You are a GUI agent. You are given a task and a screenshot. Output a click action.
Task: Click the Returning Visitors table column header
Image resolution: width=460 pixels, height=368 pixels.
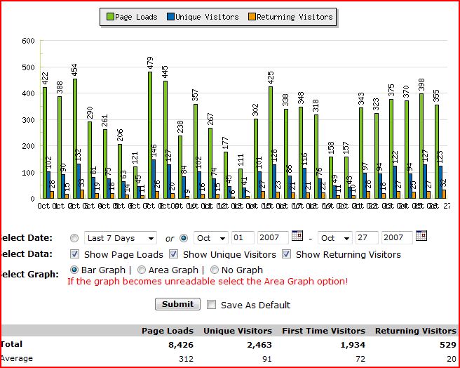pos(416,331)
